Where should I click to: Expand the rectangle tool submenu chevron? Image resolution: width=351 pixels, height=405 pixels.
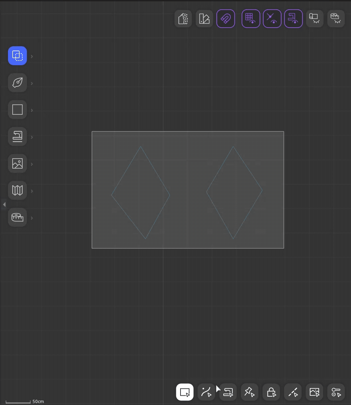point(32,110)
